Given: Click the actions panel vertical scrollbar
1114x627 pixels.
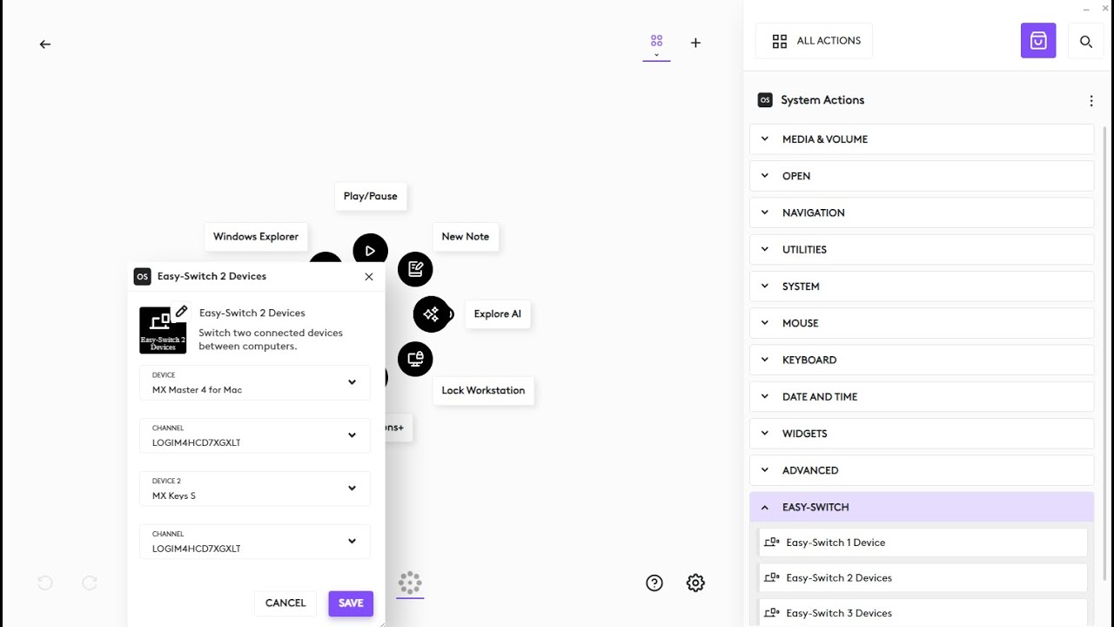Looking at the screenshot, I should 1105,353.
